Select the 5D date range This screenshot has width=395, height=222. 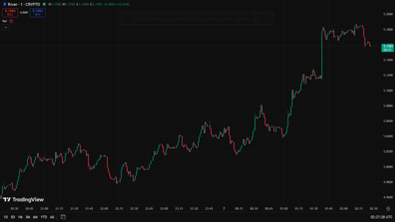tap(13, 217)
